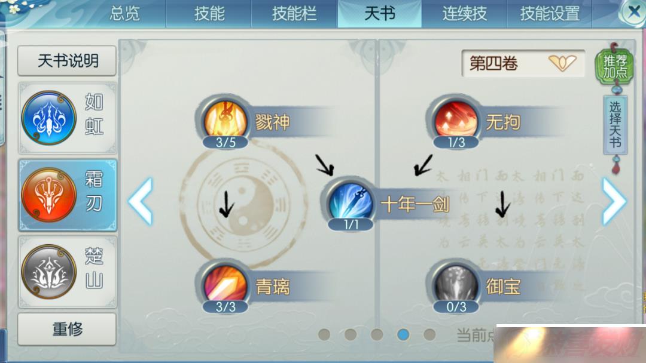The image size is (646, 363).
Task: Switch to the 连续技 tab
Action: [464, 14]
